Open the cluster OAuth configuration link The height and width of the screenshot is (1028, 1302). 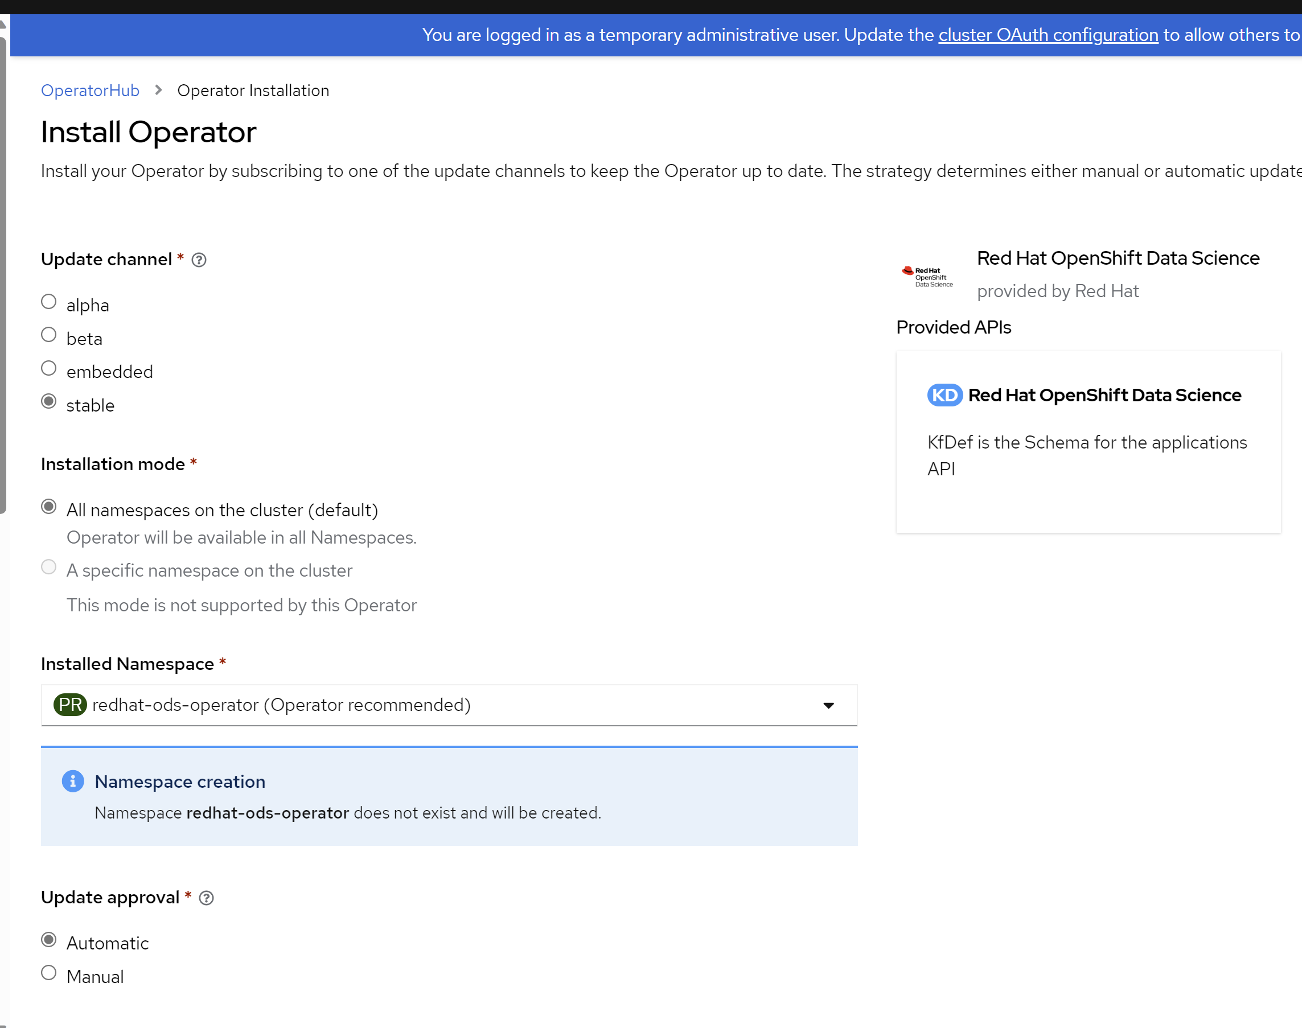[1048, 35]
